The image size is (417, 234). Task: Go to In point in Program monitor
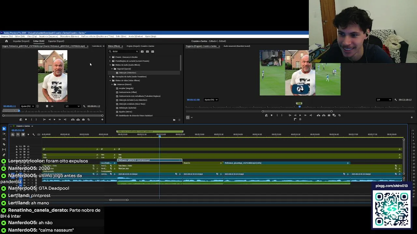point(290,115)
